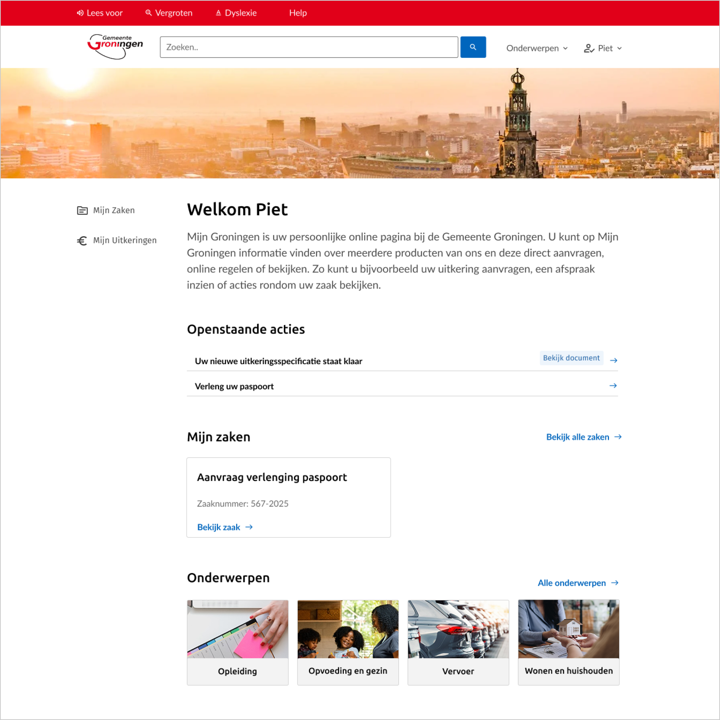Click the Mijn Zaken folder icon
This screenshot has width=720, height=720.
point(82,210)
